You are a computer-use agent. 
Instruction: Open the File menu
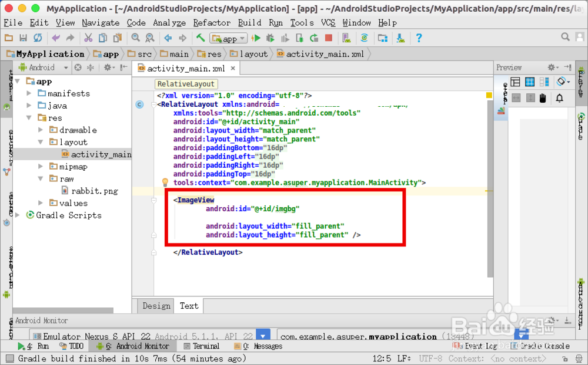click(13, 23)
